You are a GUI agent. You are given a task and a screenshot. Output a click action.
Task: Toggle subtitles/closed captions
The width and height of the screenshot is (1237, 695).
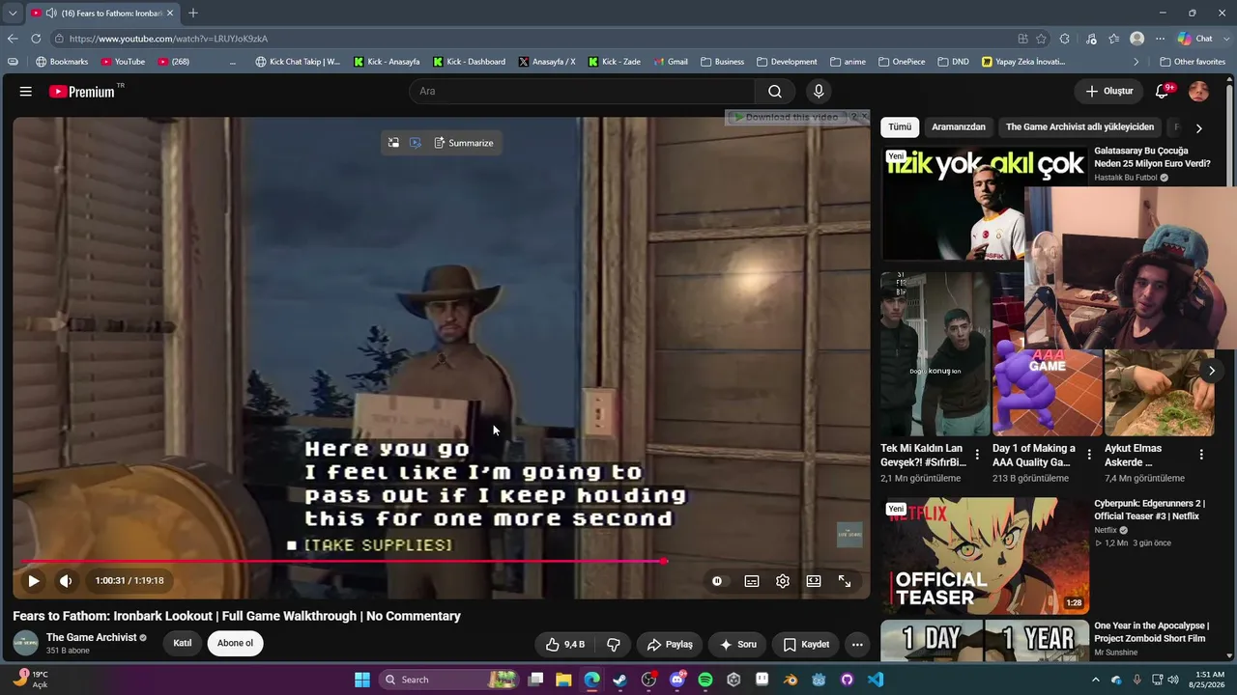[x=752, y=581]
